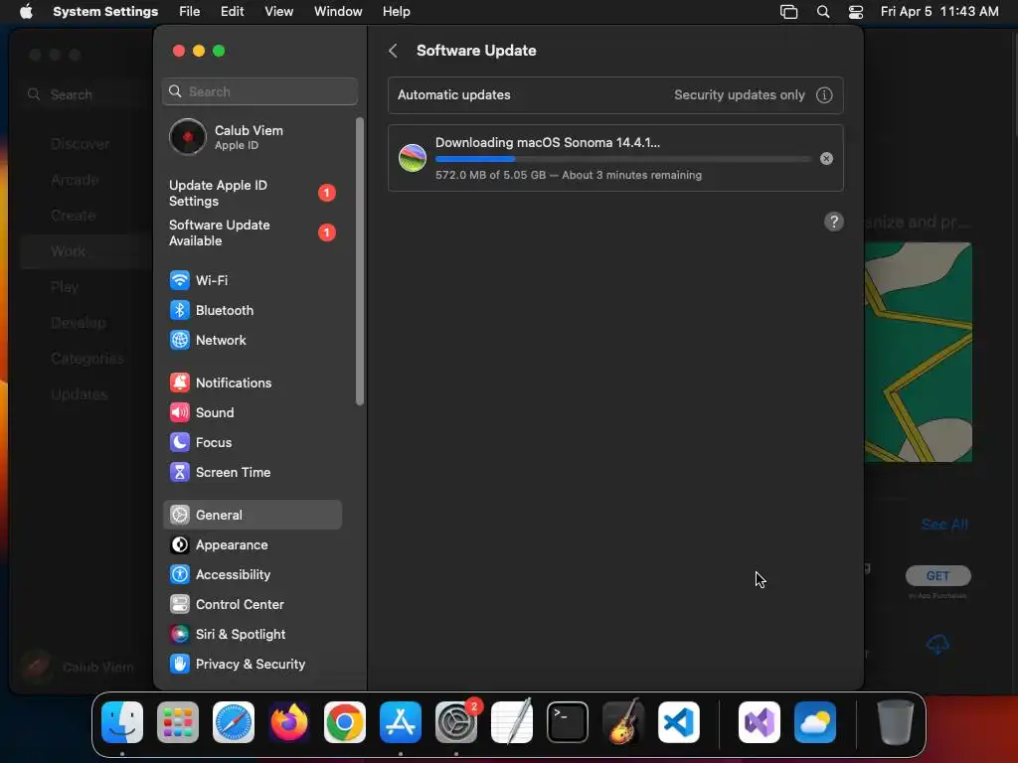Viewport: 1018px width, 763px height.
Task: Select Create in App Store sidebar
Action: [x=74, y=216]
